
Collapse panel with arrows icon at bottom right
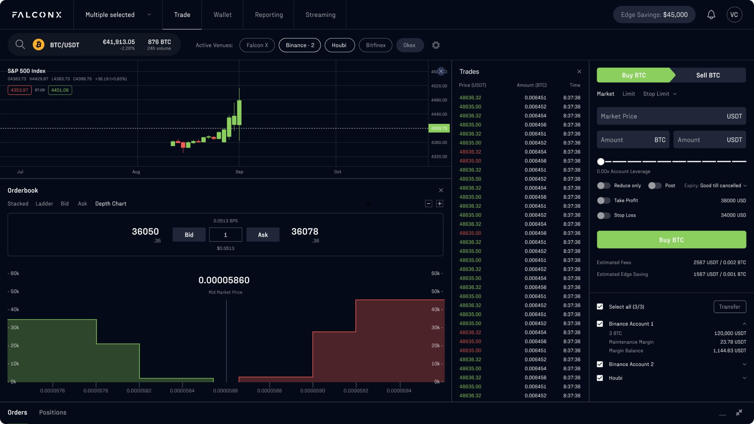[x=739, y=413]
